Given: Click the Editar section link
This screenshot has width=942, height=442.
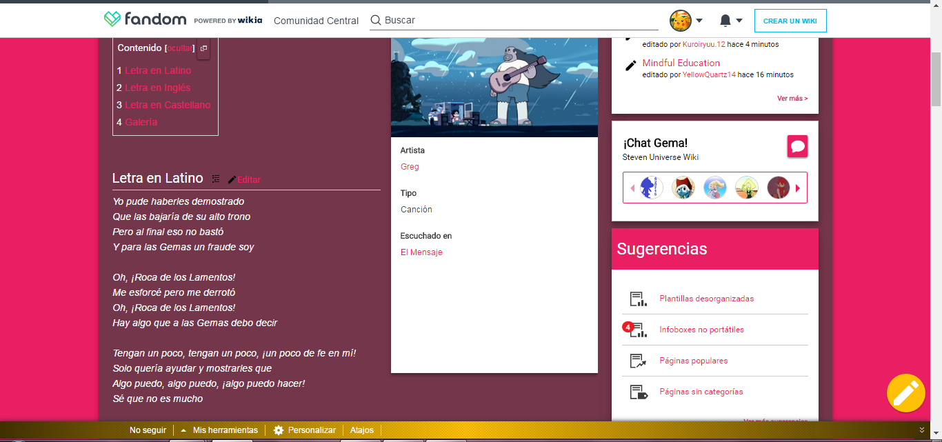Looking at the screenshot, I should [249, 180].
